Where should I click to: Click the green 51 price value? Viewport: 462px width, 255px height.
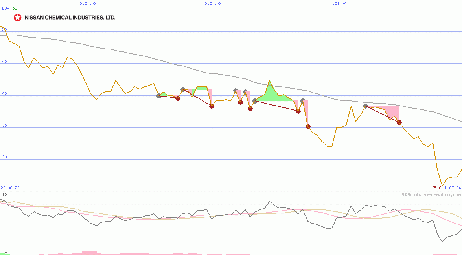click(x=15, y=8)
